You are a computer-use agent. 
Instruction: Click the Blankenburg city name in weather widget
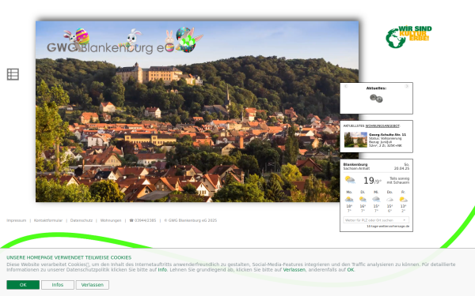point(355,165)
